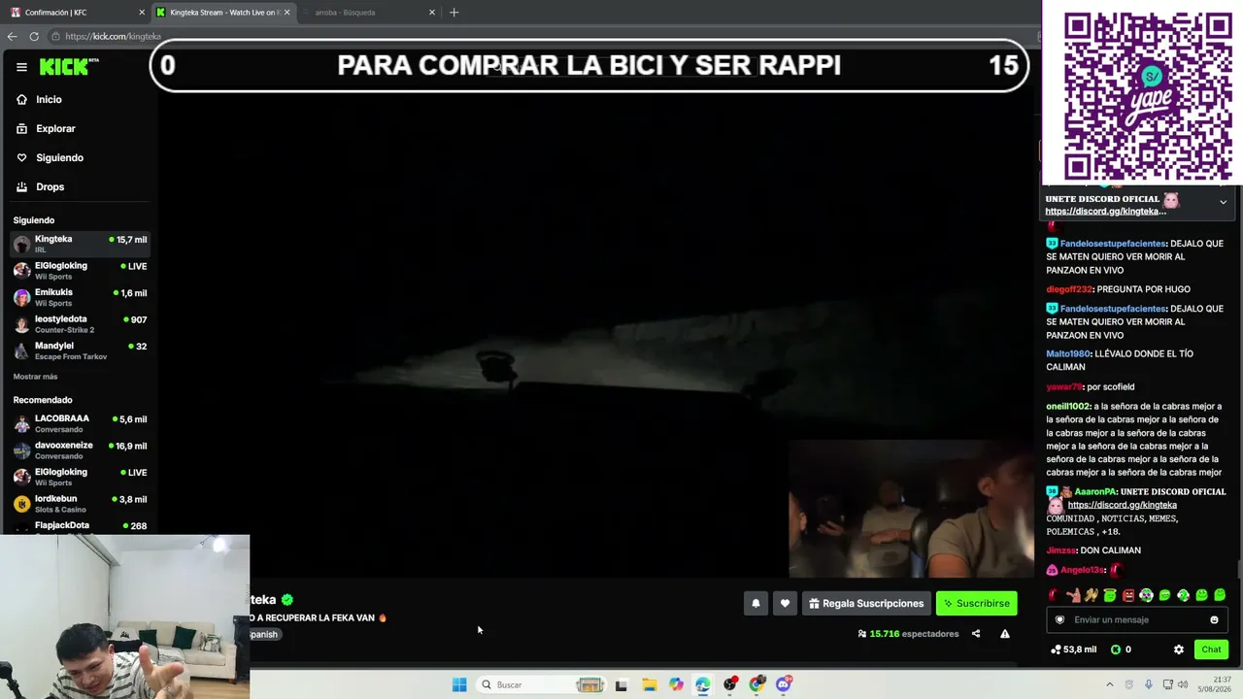This screenshot has width=1243, height=699.
Task: Share the stream via share icon
Action: (x=976, y=634)
